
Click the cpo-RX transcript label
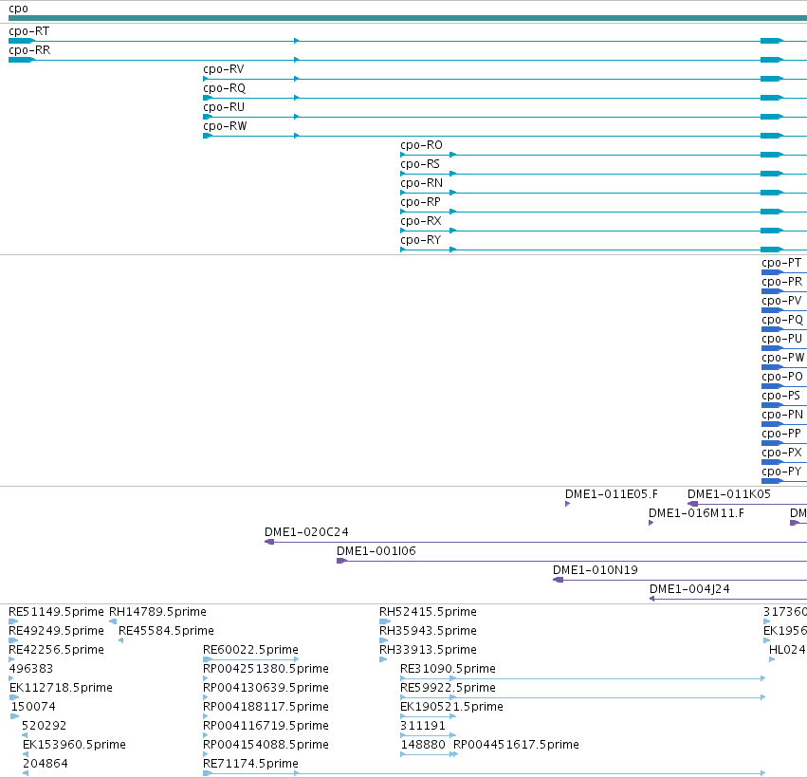[421, 222]
